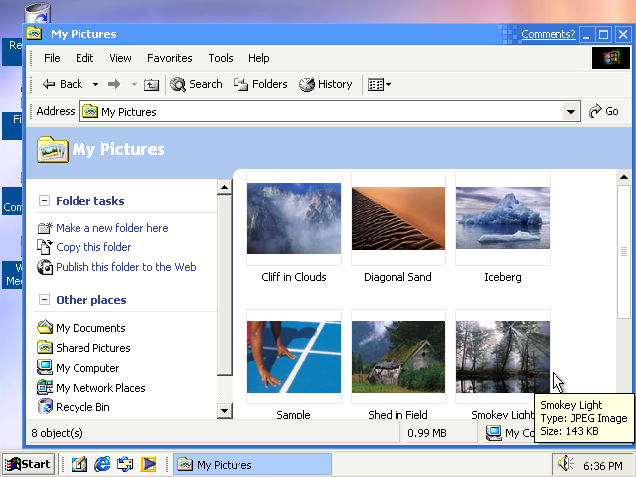The width and height of the screenshot is (636, 477).
Task: Open the View menu
Action: tap(120, 58)
